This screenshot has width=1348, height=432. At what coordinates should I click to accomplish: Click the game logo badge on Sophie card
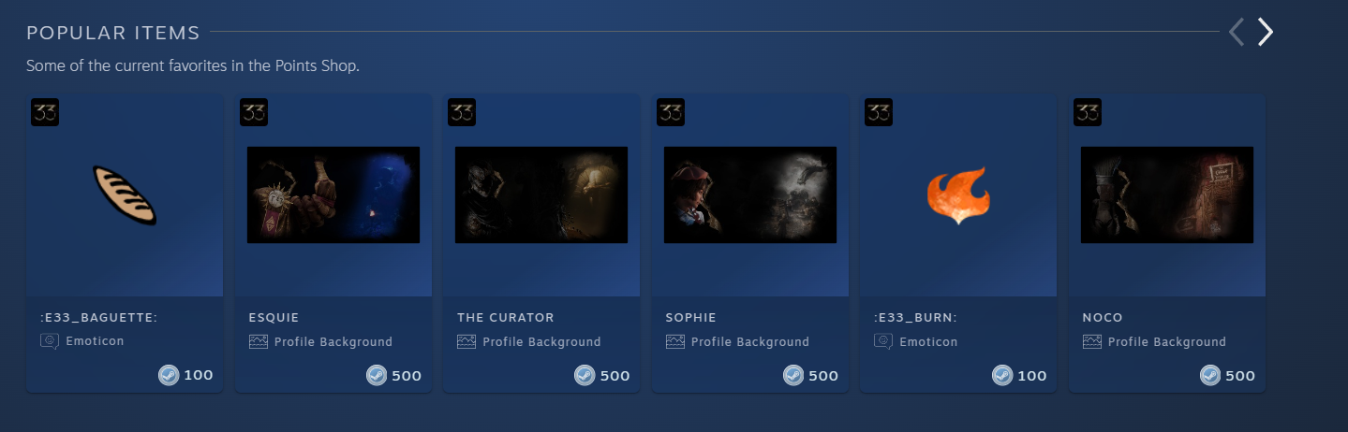[x=671, y=112]
